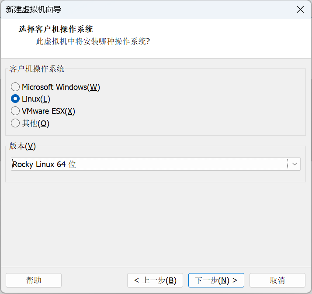The height and width of the screenshot is (294, 312).
Task: Proceed with the 下一步(N) button
Action: click(216, 280)
